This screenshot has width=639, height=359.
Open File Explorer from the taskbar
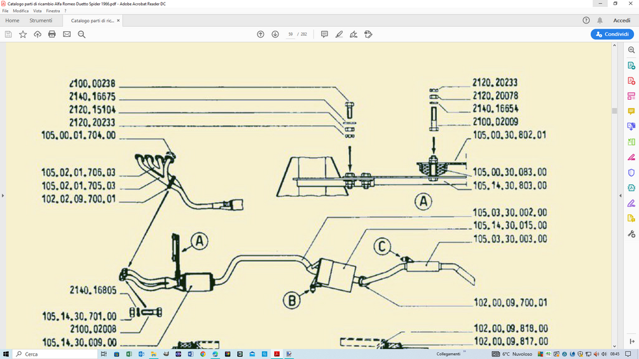pyautogui.click(x=153, y=354)
